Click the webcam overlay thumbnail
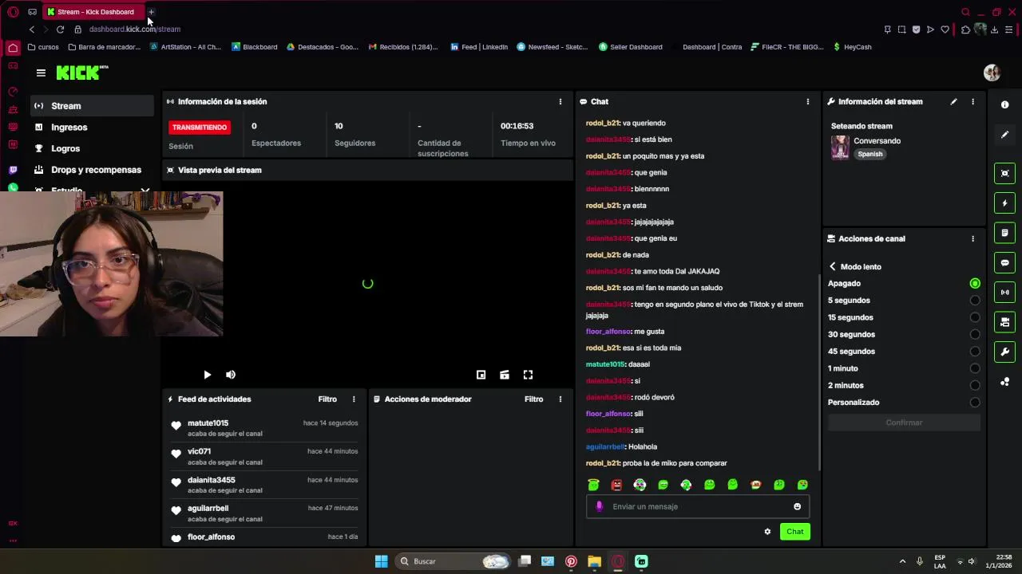The width and height of the screenshot is (1022, 574). [111, 263]
